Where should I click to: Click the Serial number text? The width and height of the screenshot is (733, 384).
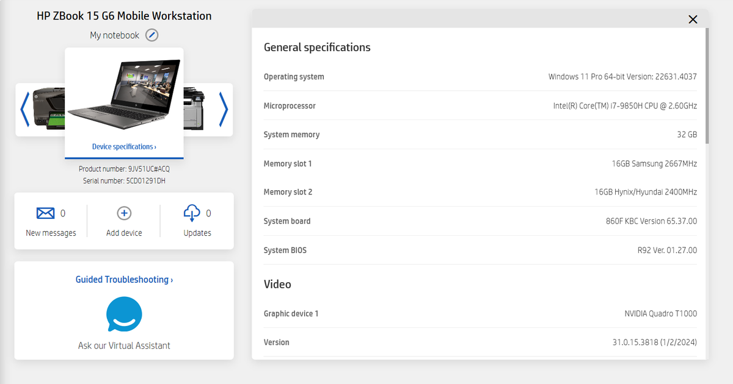124,181
